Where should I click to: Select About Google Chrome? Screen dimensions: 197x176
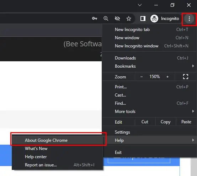point(58,140)
